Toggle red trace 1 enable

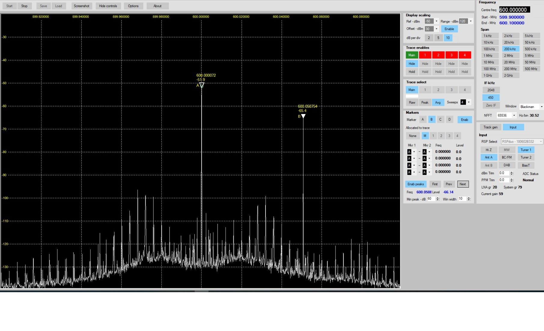[425, 55]
